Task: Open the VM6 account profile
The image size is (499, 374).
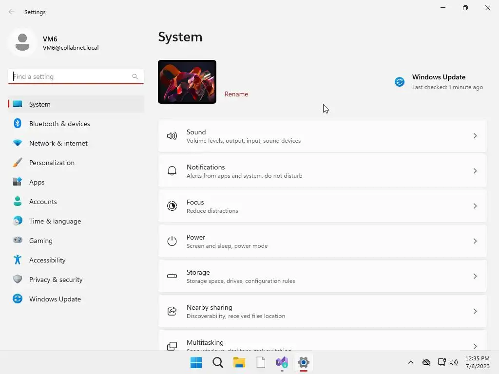Action: pyautogui.click(x=54, y=43)
